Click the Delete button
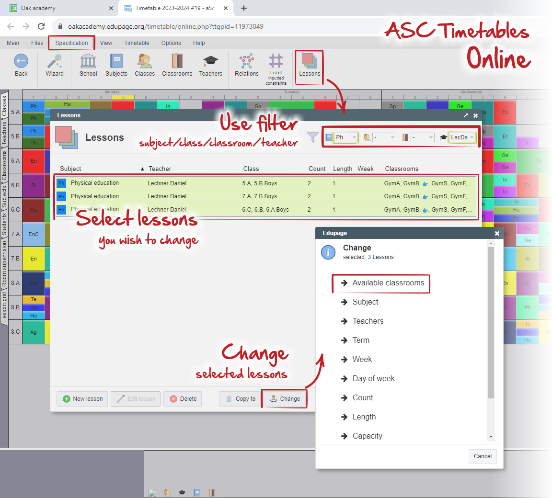The width and height of the screenshot is (552, 498). pos(183,399)
